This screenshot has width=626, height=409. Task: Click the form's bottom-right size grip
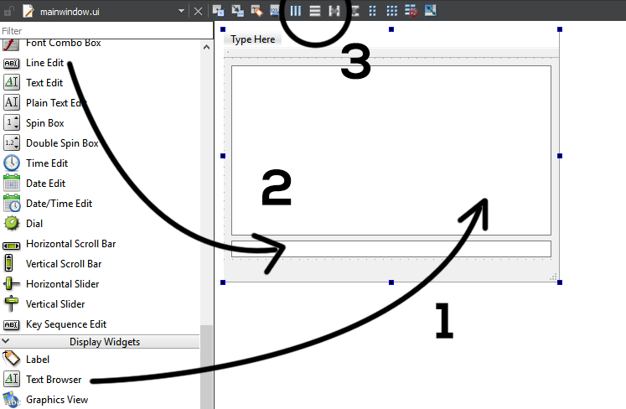553,277
